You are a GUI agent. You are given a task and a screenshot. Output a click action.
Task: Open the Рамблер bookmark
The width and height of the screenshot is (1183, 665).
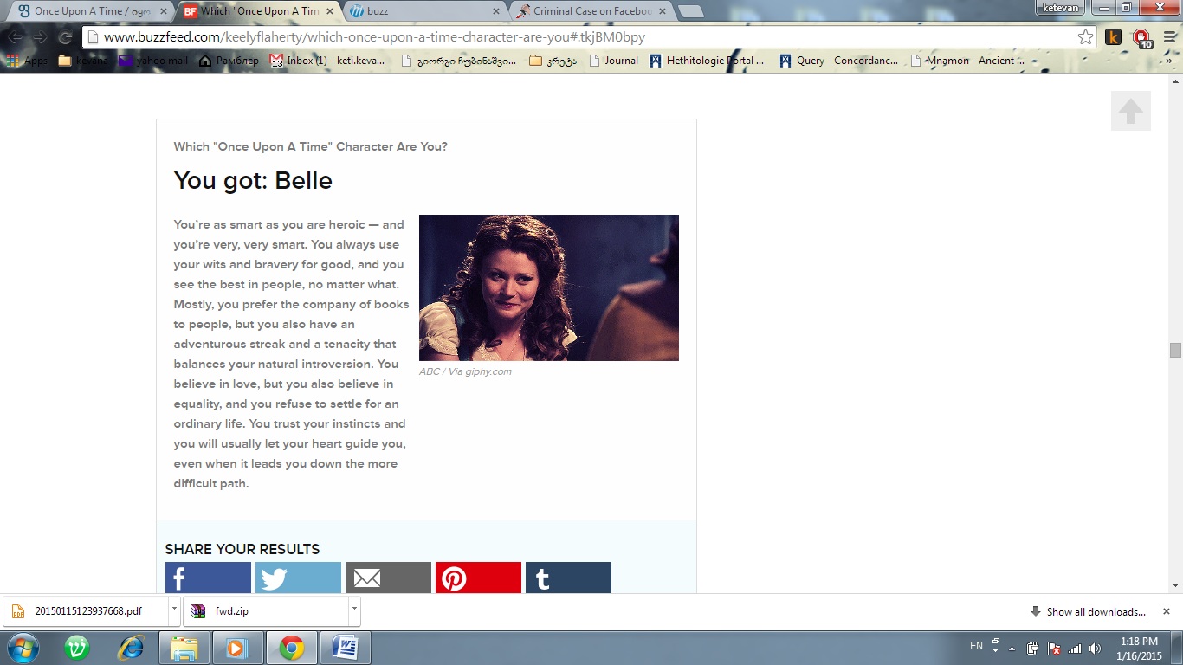point(229,61)
